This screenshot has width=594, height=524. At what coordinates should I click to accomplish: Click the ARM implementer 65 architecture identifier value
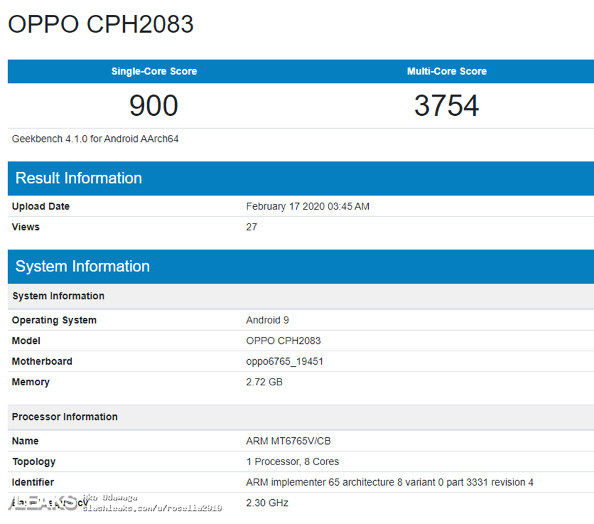pos(389,482)
